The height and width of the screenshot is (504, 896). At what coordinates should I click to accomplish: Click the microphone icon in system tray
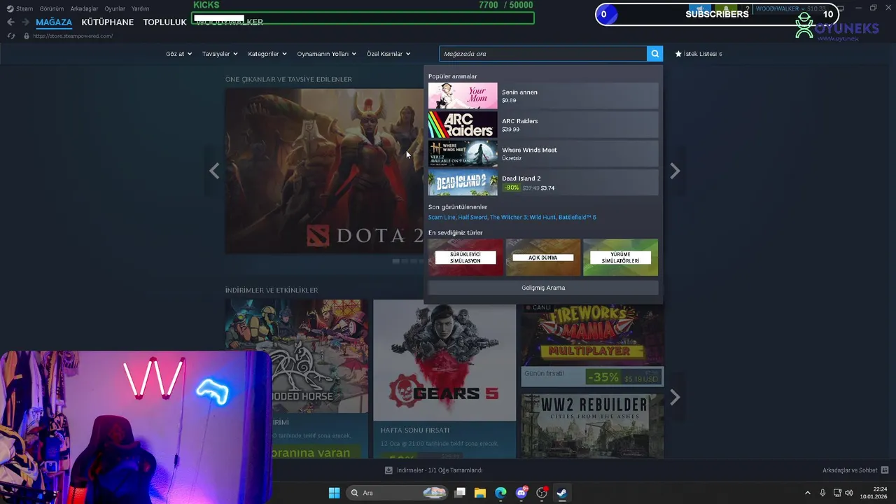click(822, 493)
